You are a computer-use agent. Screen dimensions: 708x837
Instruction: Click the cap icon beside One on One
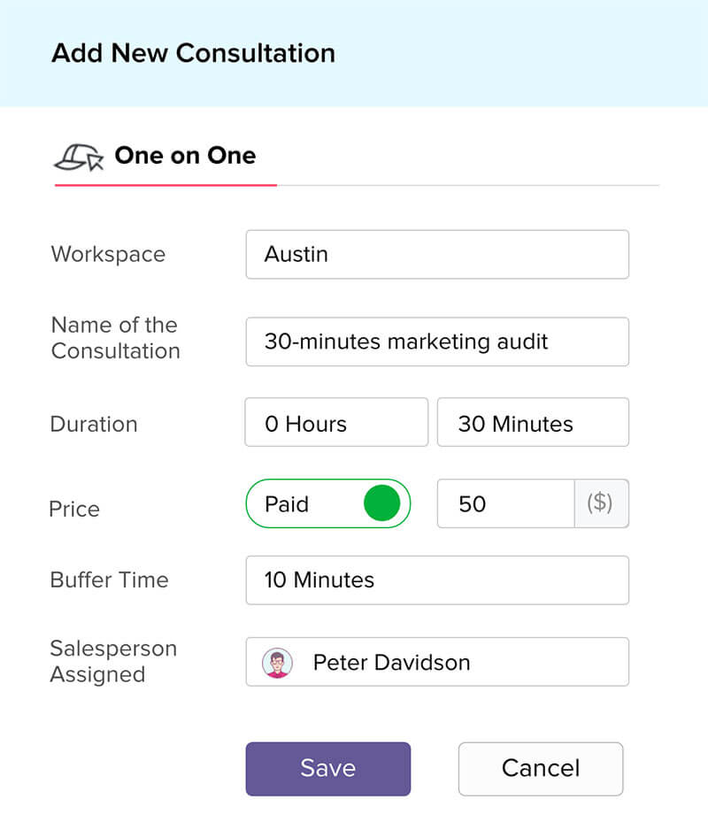(x=78, y=157)
